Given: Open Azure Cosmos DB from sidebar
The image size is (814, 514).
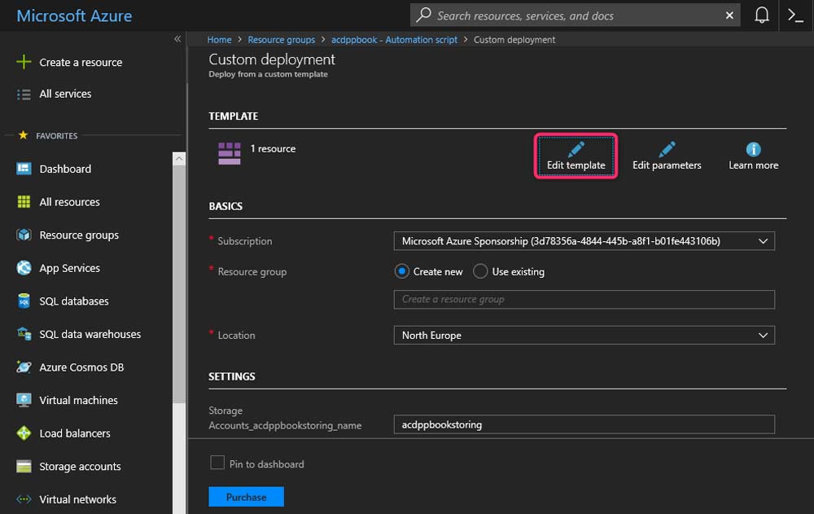Looking at the screenshot, I should click(x=81, y=367).
